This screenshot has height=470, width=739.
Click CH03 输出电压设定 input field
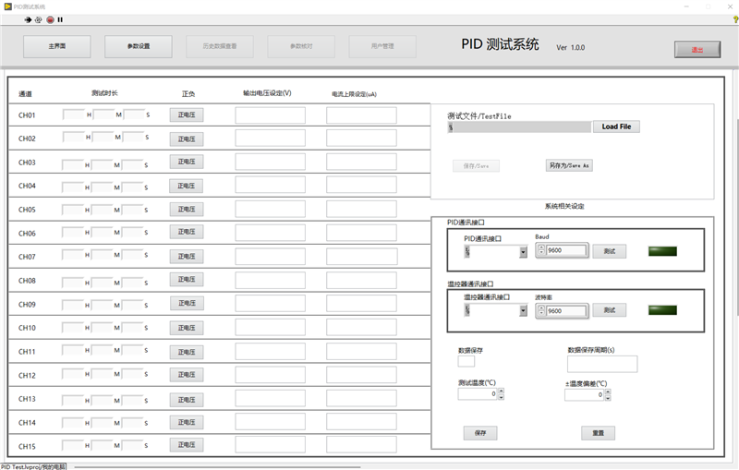[x=270, y=163]
